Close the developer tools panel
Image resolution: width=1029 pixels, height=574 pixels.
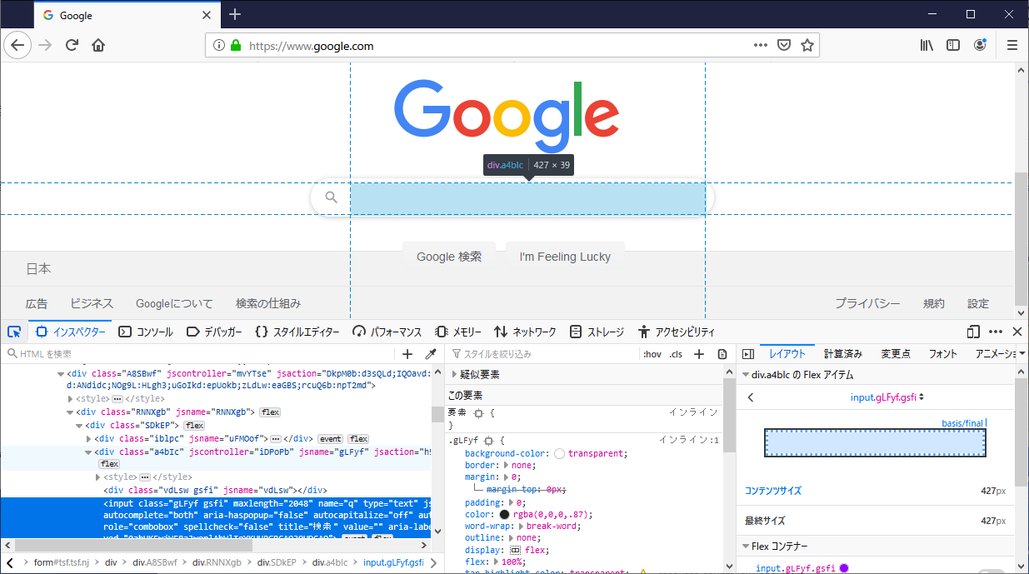tap(1017, 332)
